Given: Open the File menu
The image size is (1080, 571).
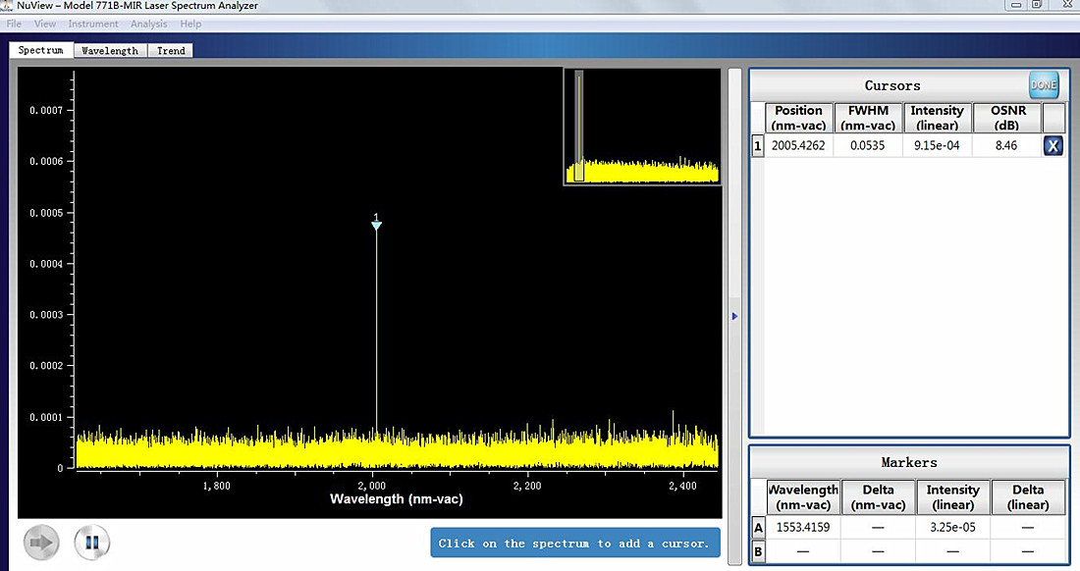Looking at the screenshot, I should [x=14, y=24].
